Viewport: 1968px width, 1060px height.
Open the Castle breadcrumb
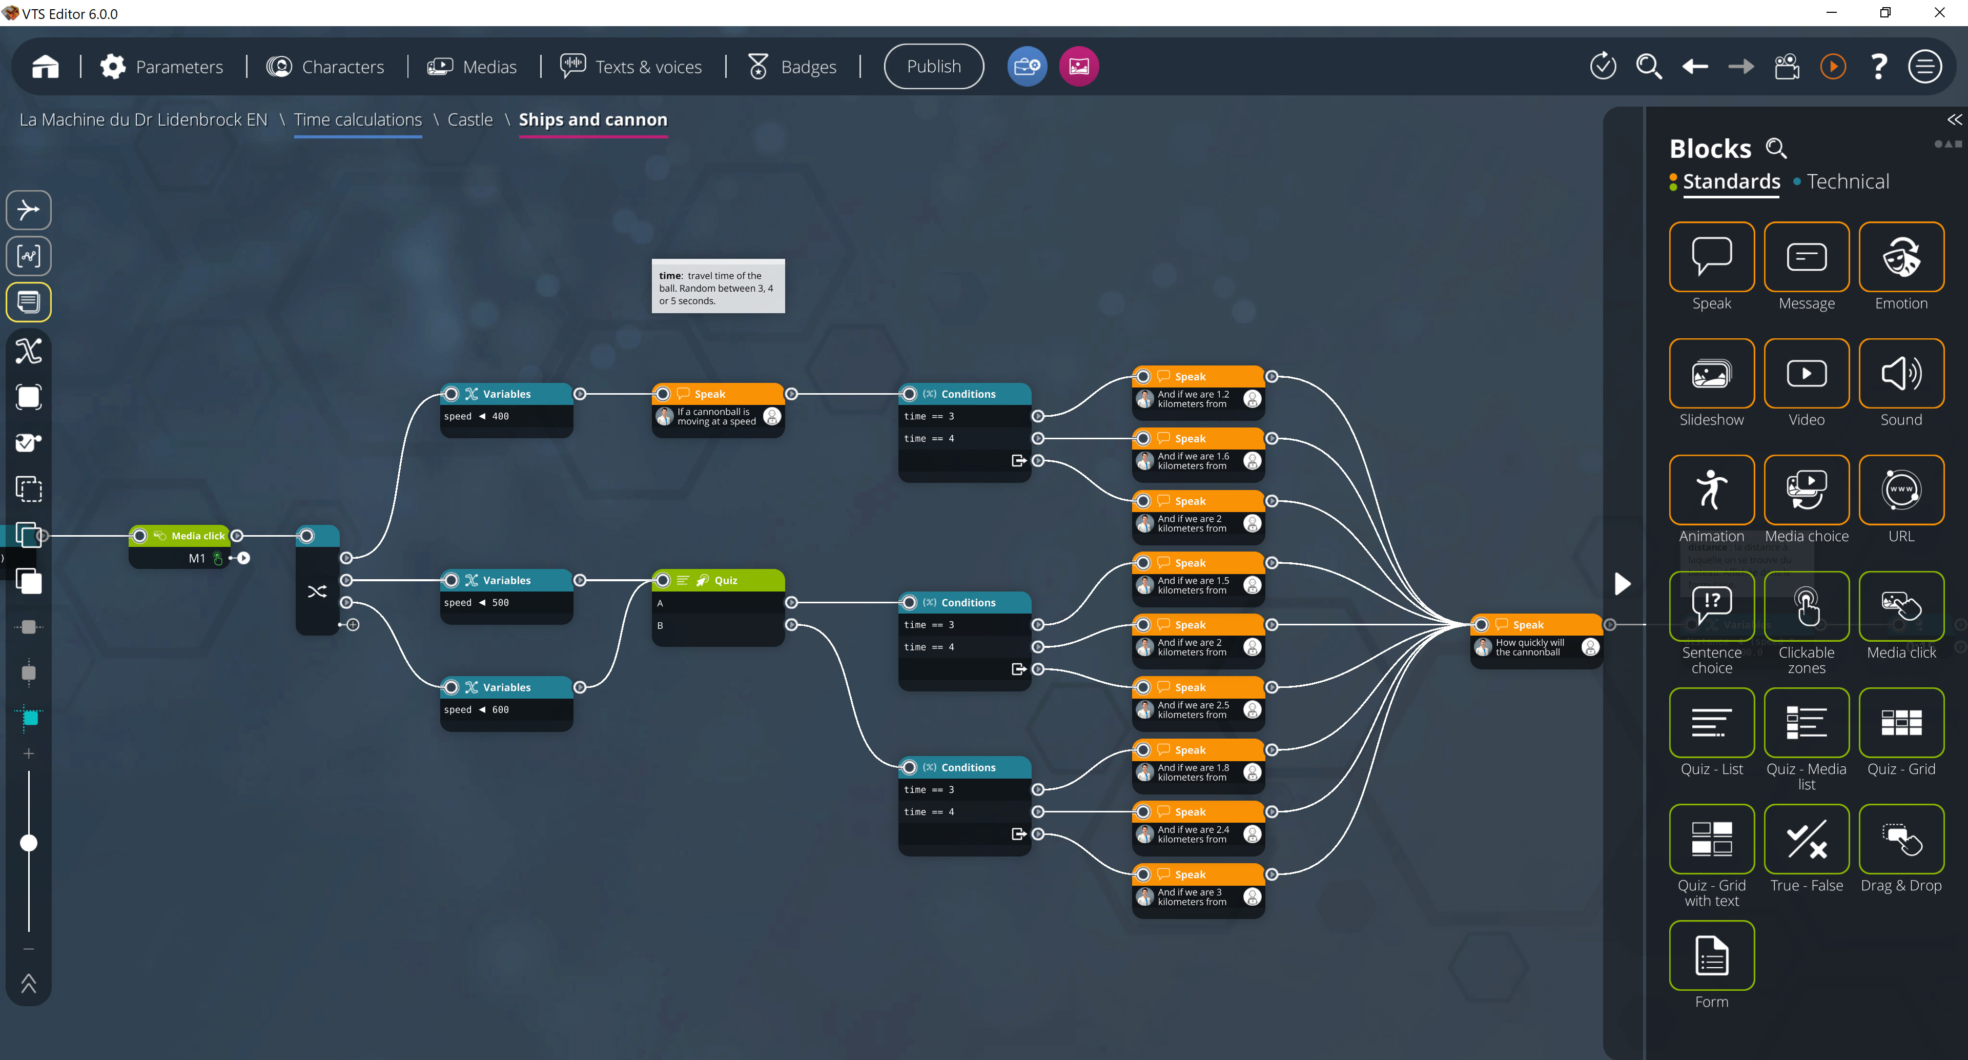pos(470,120)
